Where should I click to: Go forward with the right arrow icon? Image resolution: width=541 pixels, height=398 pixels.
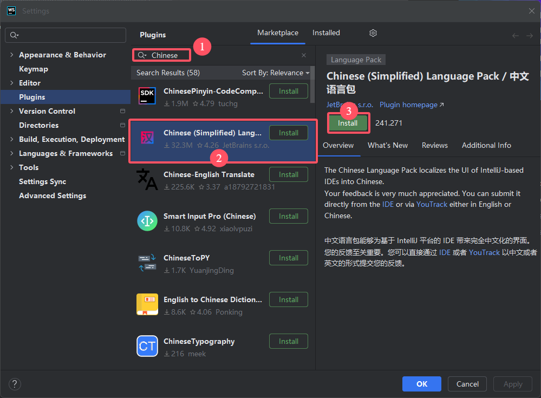tap(530, 36)
